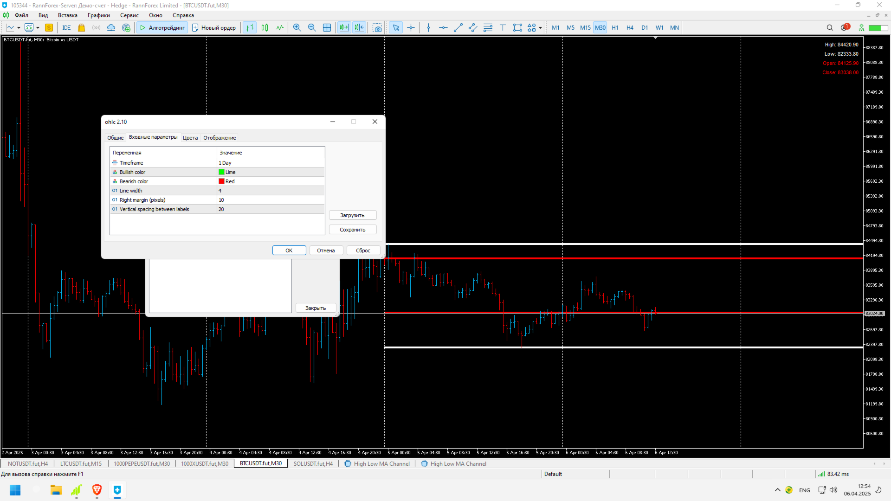The height and width of the screenshot is (501, 891).
Task: Select the trendline drawing tool
Action: point(458,28)
